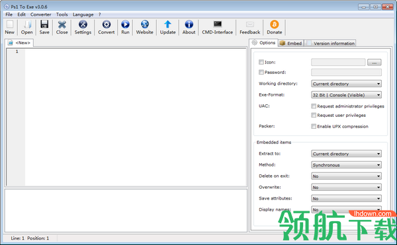Click the 'UAC:' label
The width and height of the screenshot is (397, 245).
264,106
